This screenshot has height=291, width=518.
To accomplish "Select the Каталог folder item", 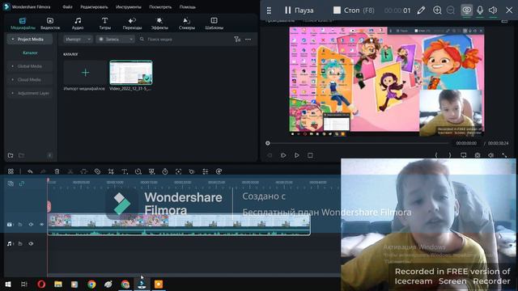I will pos(30,53).
